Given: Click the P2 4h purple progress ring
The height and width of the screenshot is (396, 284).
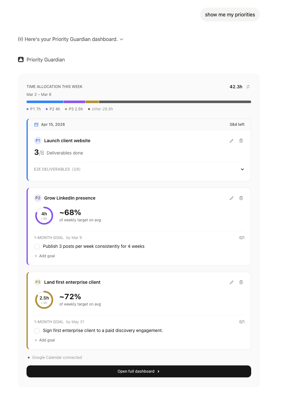Looking at the screenshot, I should (x=44, y=216).
